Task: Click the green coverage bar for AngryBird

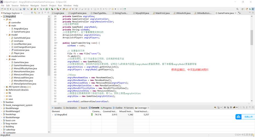Action: pyautogui.click(x=92, y=115)
